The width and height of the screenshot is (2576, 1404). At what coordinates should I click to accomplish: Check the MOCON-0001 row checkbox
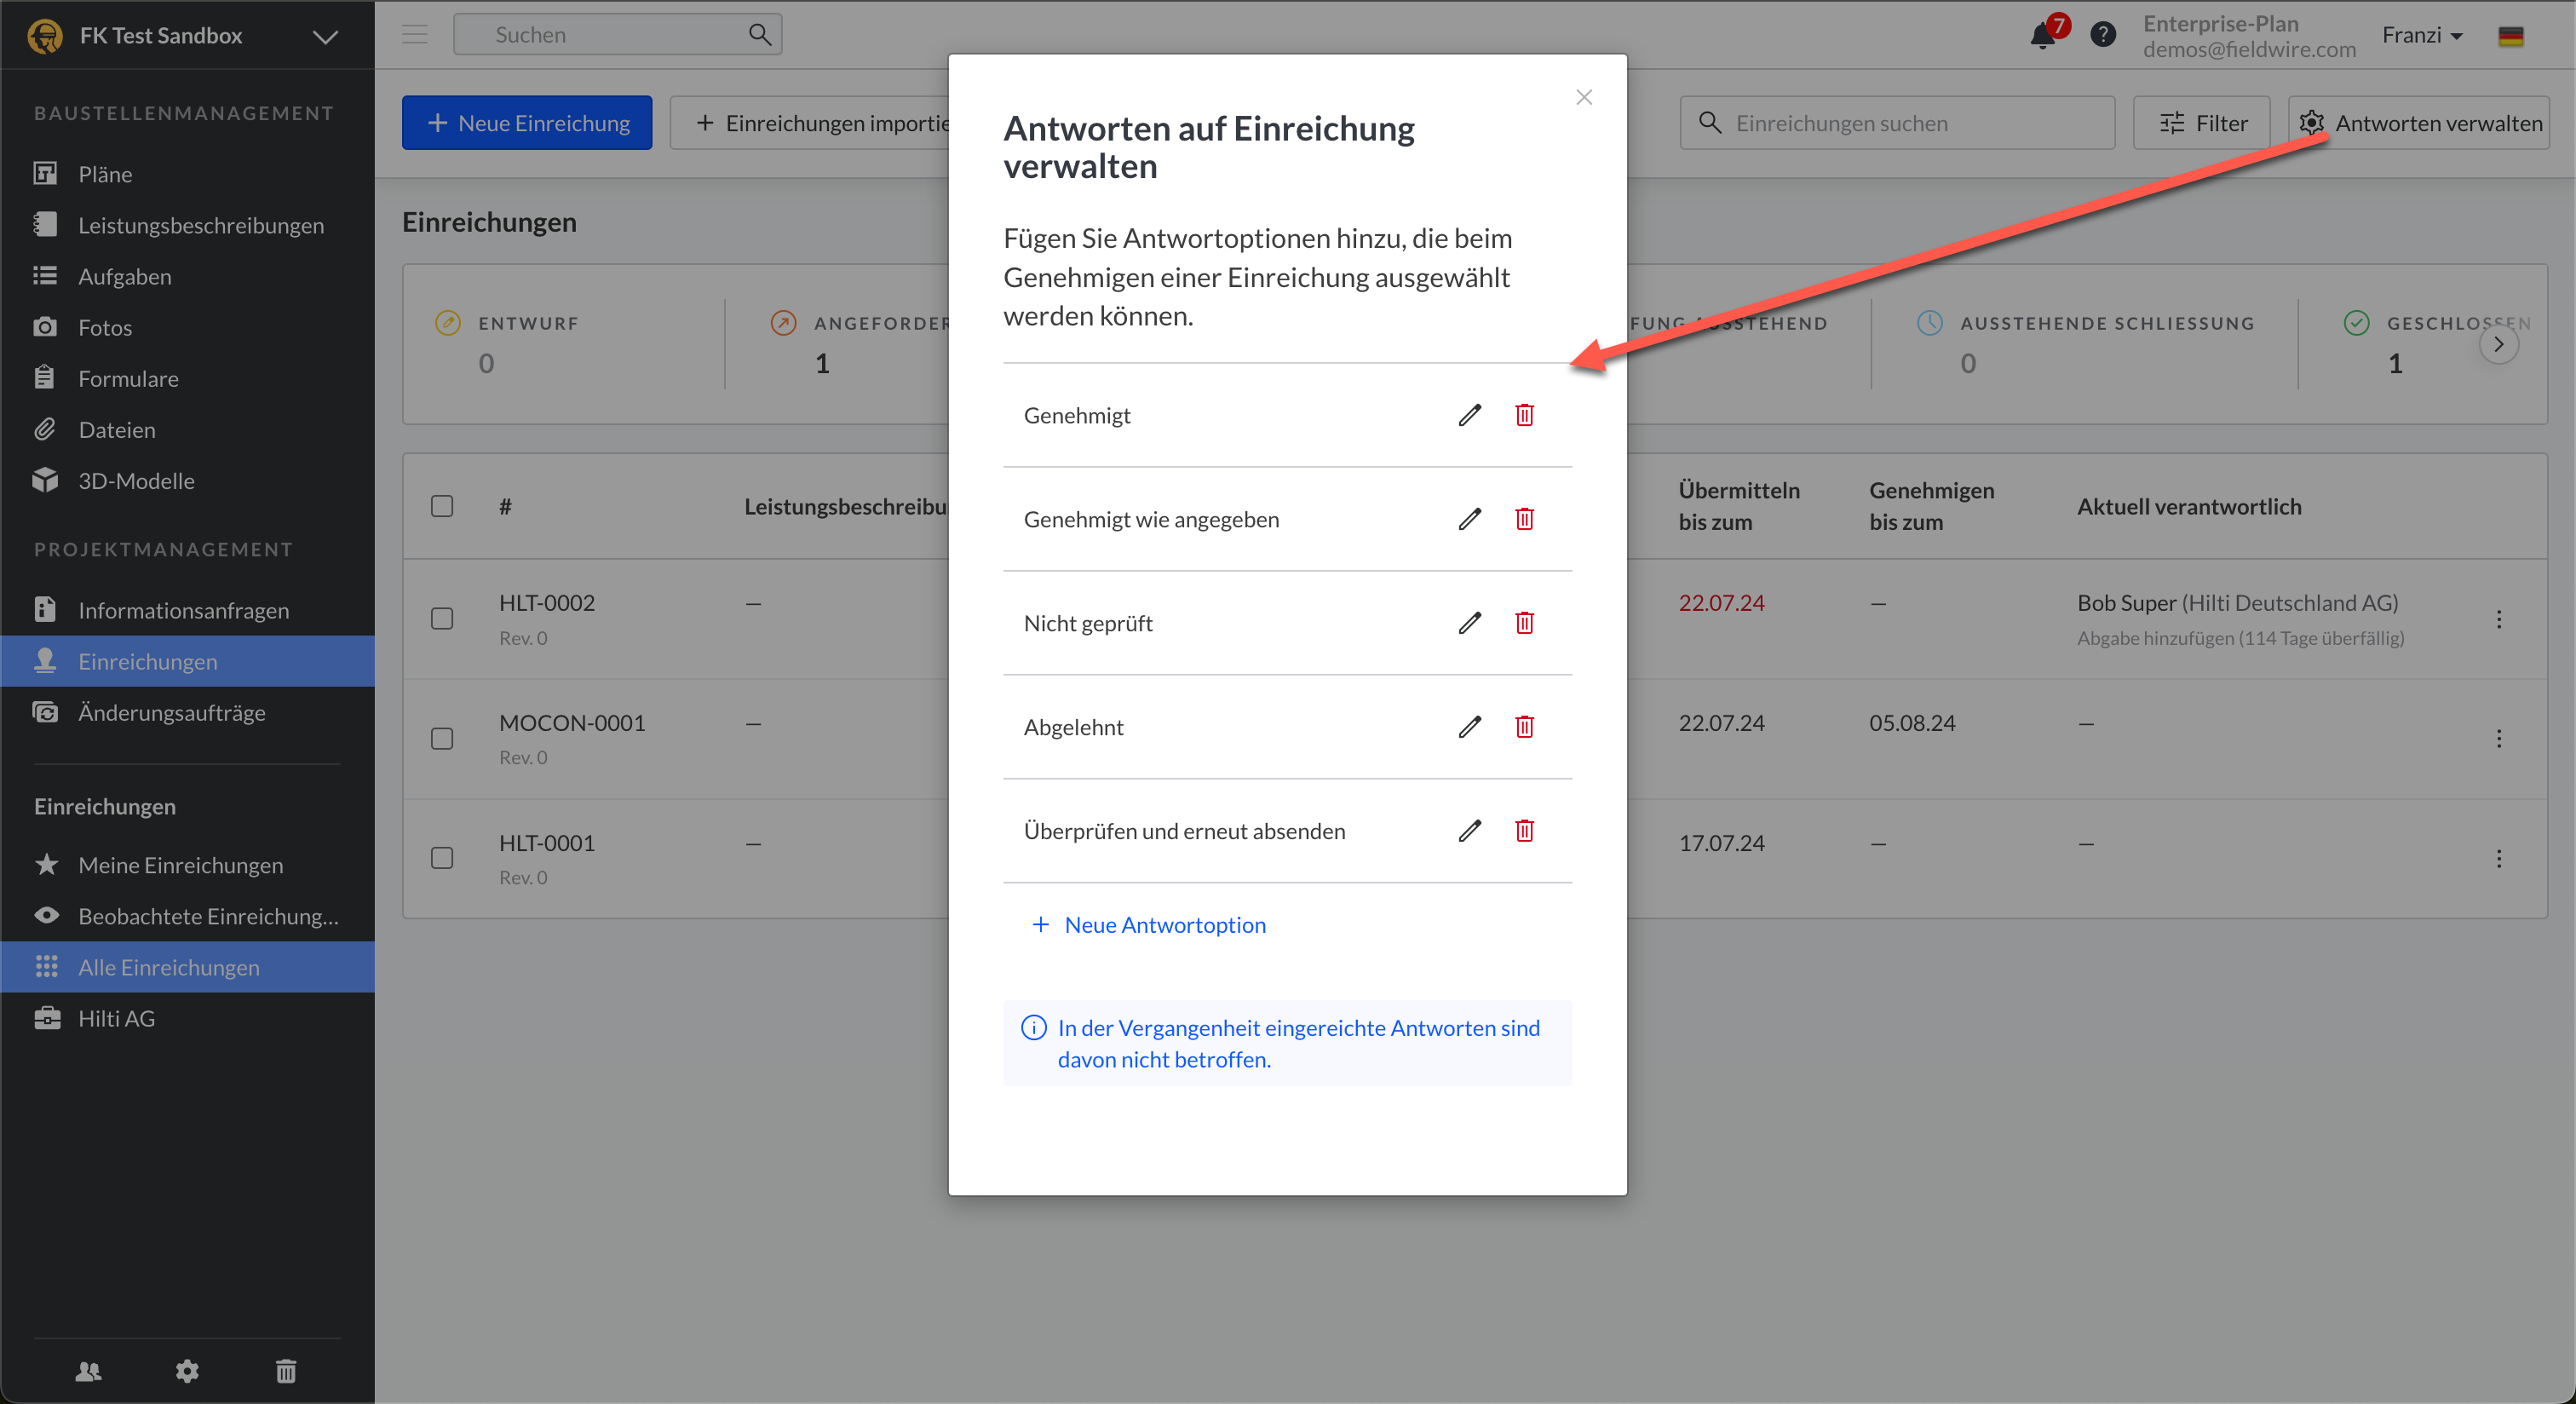pos(442,739)
